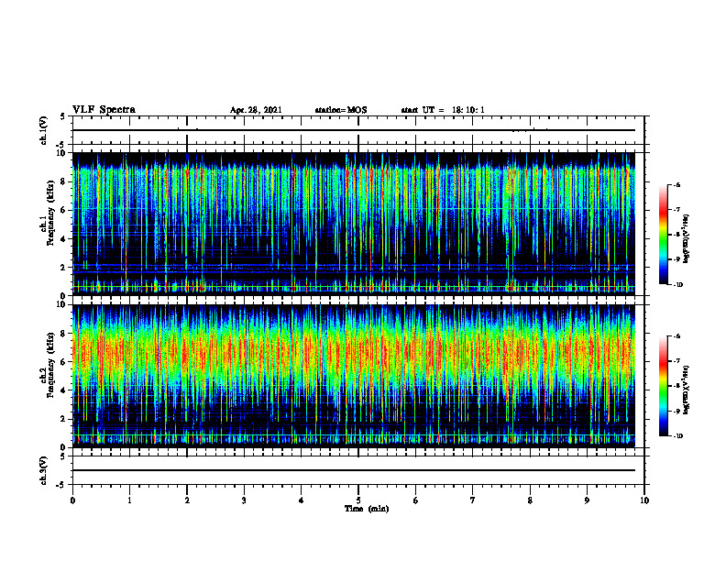Select the ch.2 "Frequency (kHz)" axis label
Image resolution: width=726 pixels, height=561 pixels.
(x=50, y=366)
